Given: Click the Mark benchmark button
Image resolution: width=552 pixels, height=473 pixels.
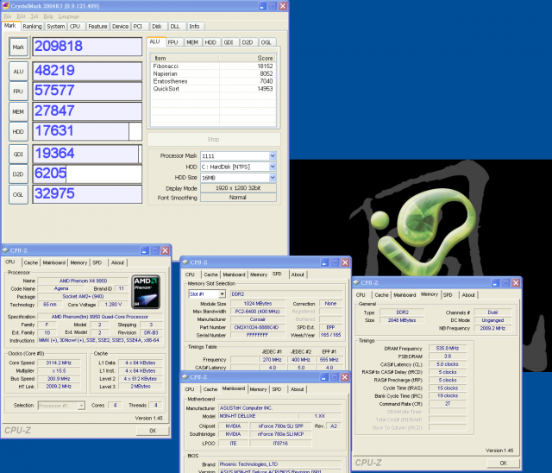Looking at the screenshot, I should coord(18,47).
